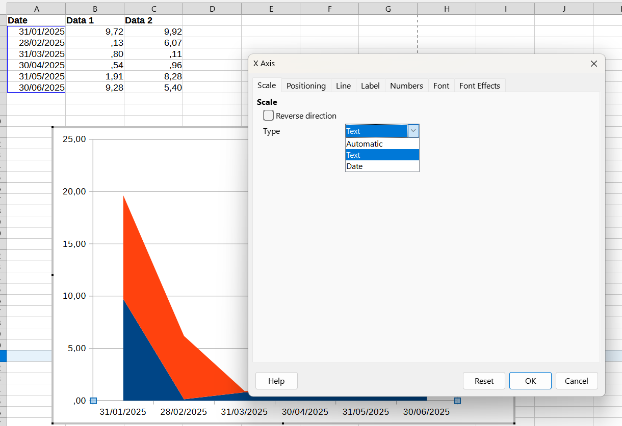Cancel the X Axis dialog
The width and height of the screenshot is (622, 426).
[x=577, y=381]
